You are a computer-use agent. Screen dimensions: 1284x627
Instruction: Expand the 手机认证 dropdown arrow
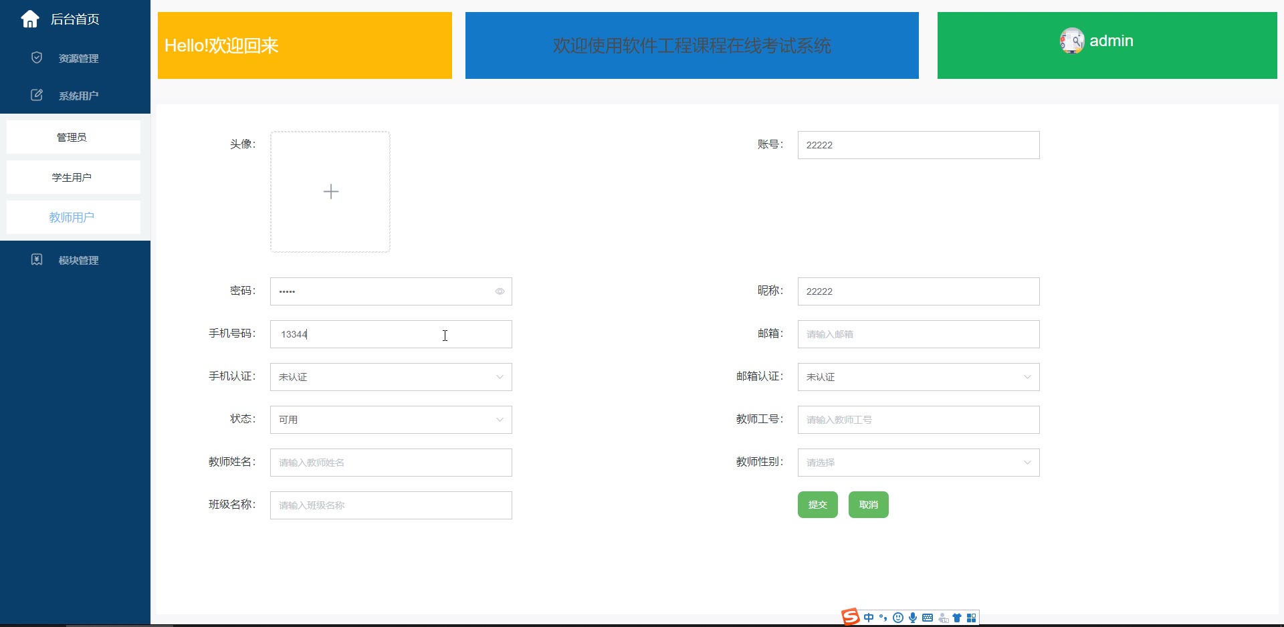(500, 377)
